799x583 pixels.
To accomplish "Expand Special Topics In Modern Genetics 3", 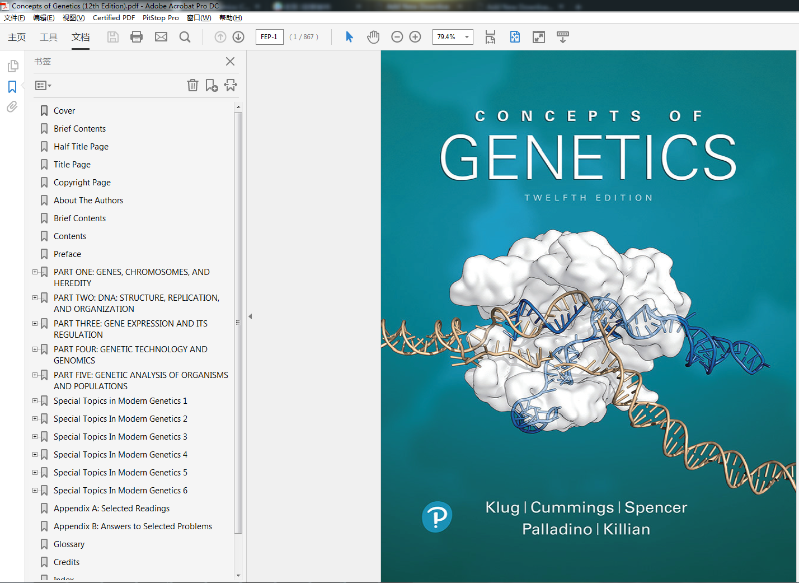I will tap(35, 437).
